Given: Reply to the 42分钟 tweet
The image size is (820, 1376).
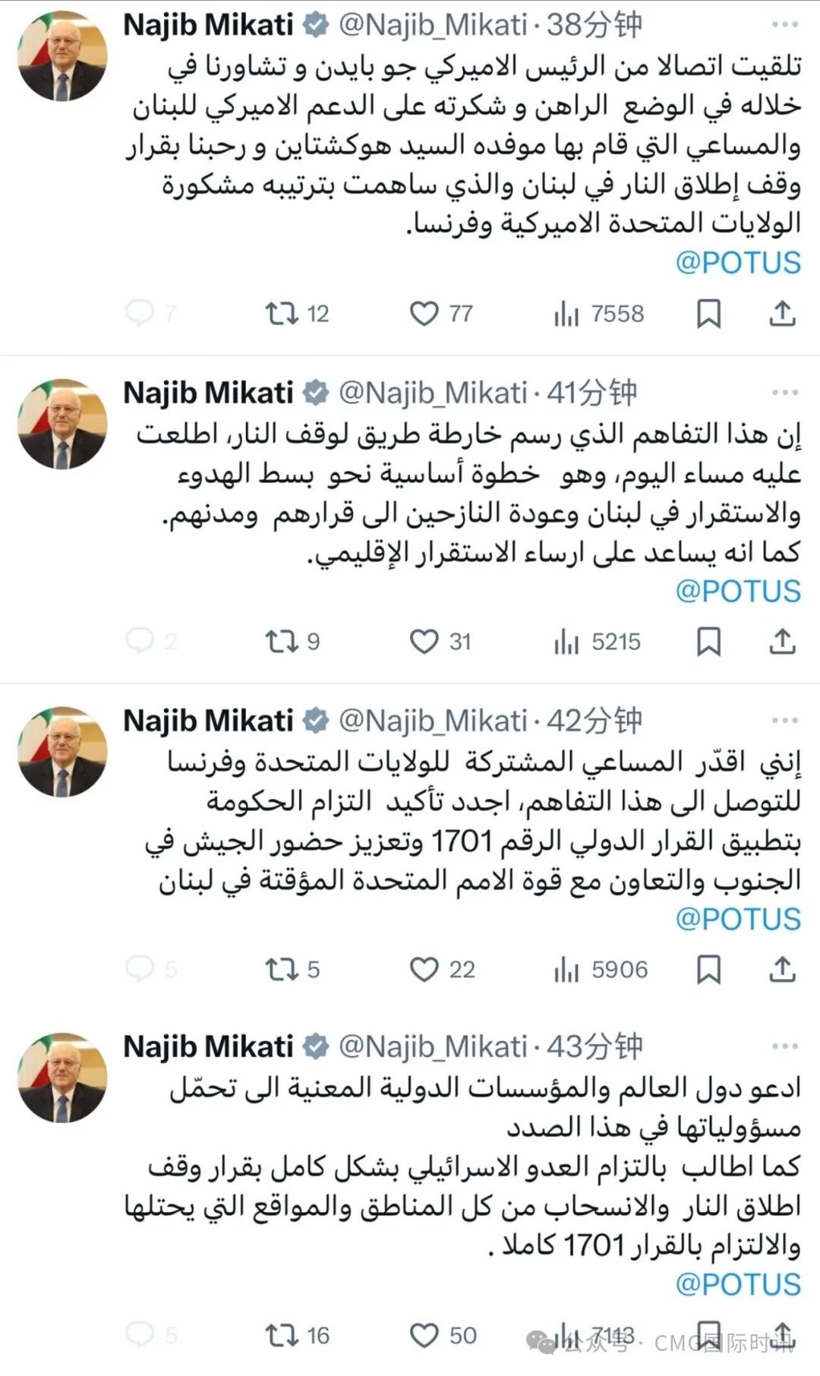Looking at the screenshot, I should click(140, 968).
